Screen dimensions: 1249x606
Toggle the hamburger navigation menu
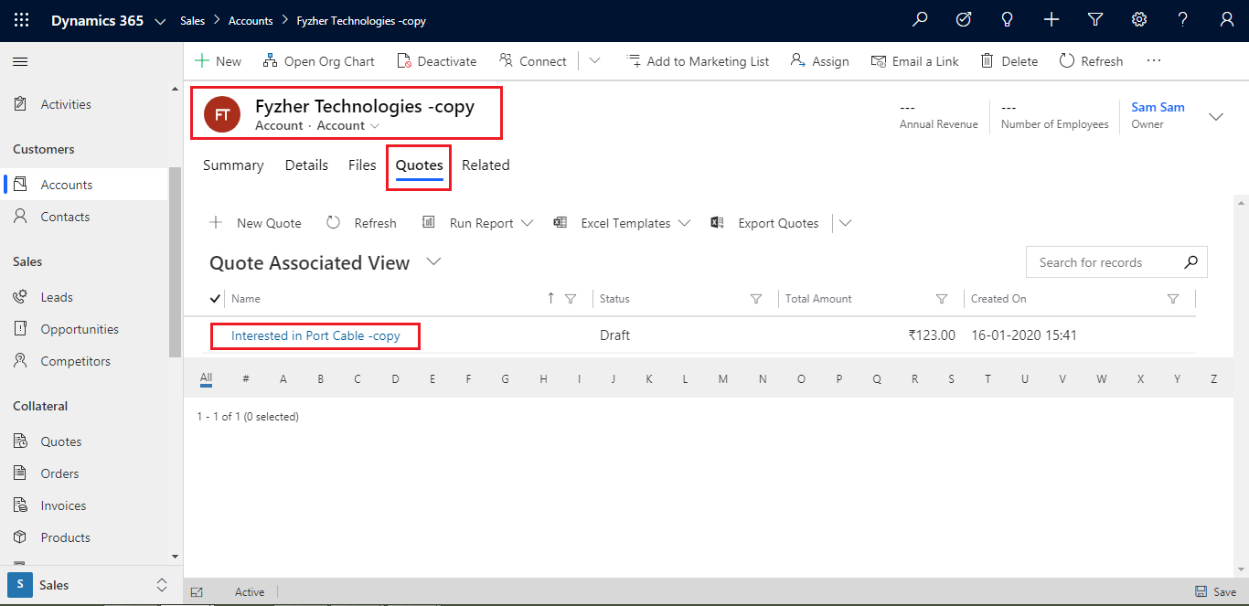[20, 61]
